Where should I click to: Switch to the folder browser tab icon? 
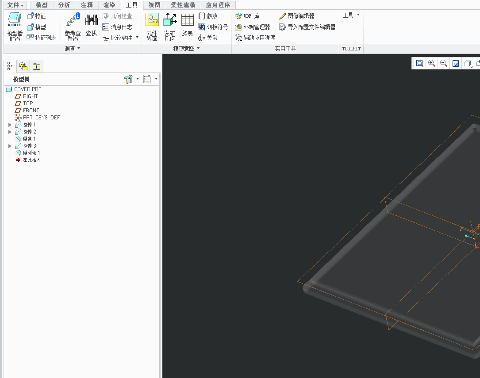(23, 66)
